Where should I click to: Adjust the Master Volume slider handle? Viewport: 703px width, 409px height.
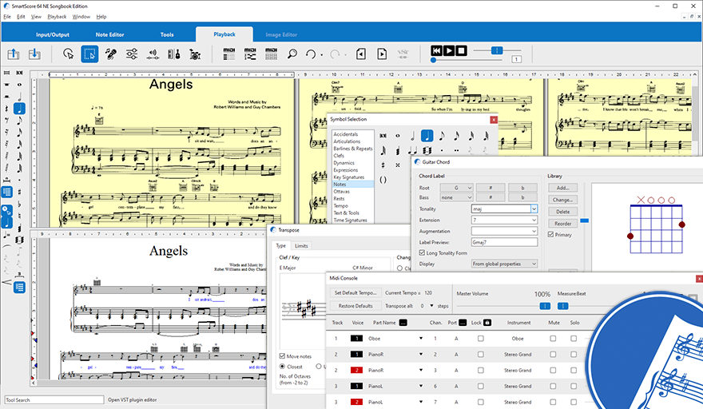pos(545,306)
